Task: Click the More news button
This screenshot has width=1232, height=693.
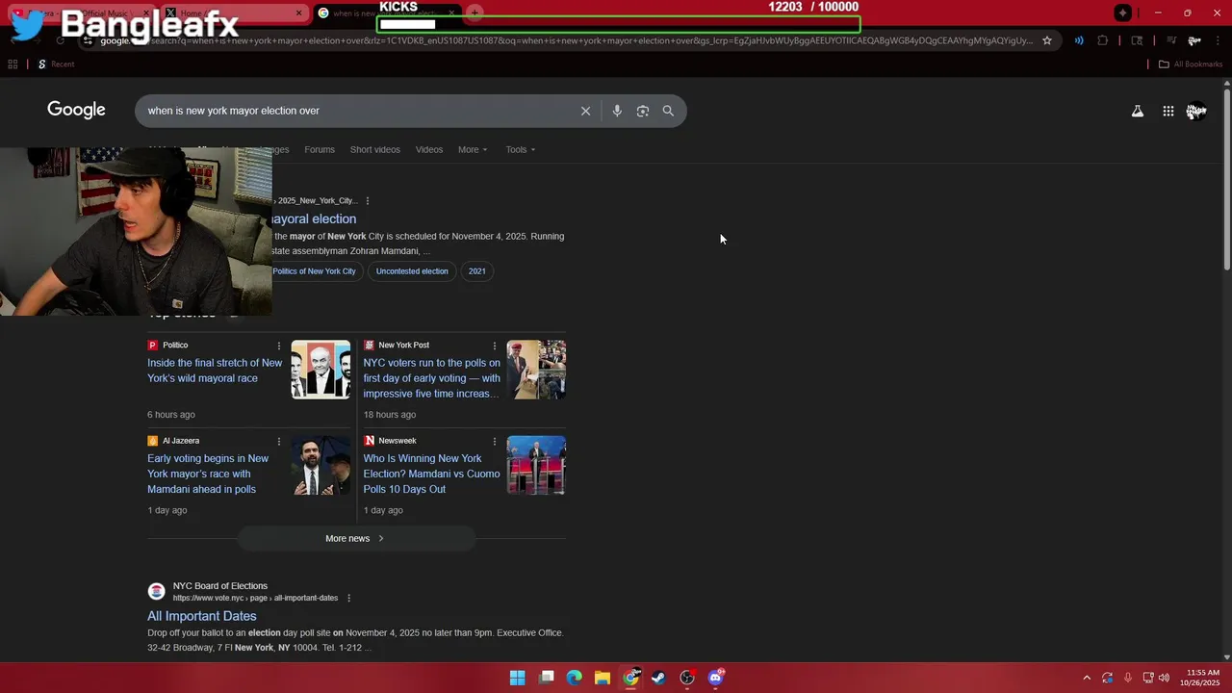Action: (355, 538)
